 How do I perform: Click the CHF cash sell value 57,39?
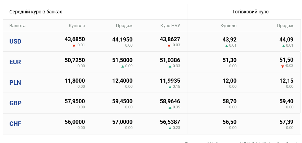coord(286,122)
